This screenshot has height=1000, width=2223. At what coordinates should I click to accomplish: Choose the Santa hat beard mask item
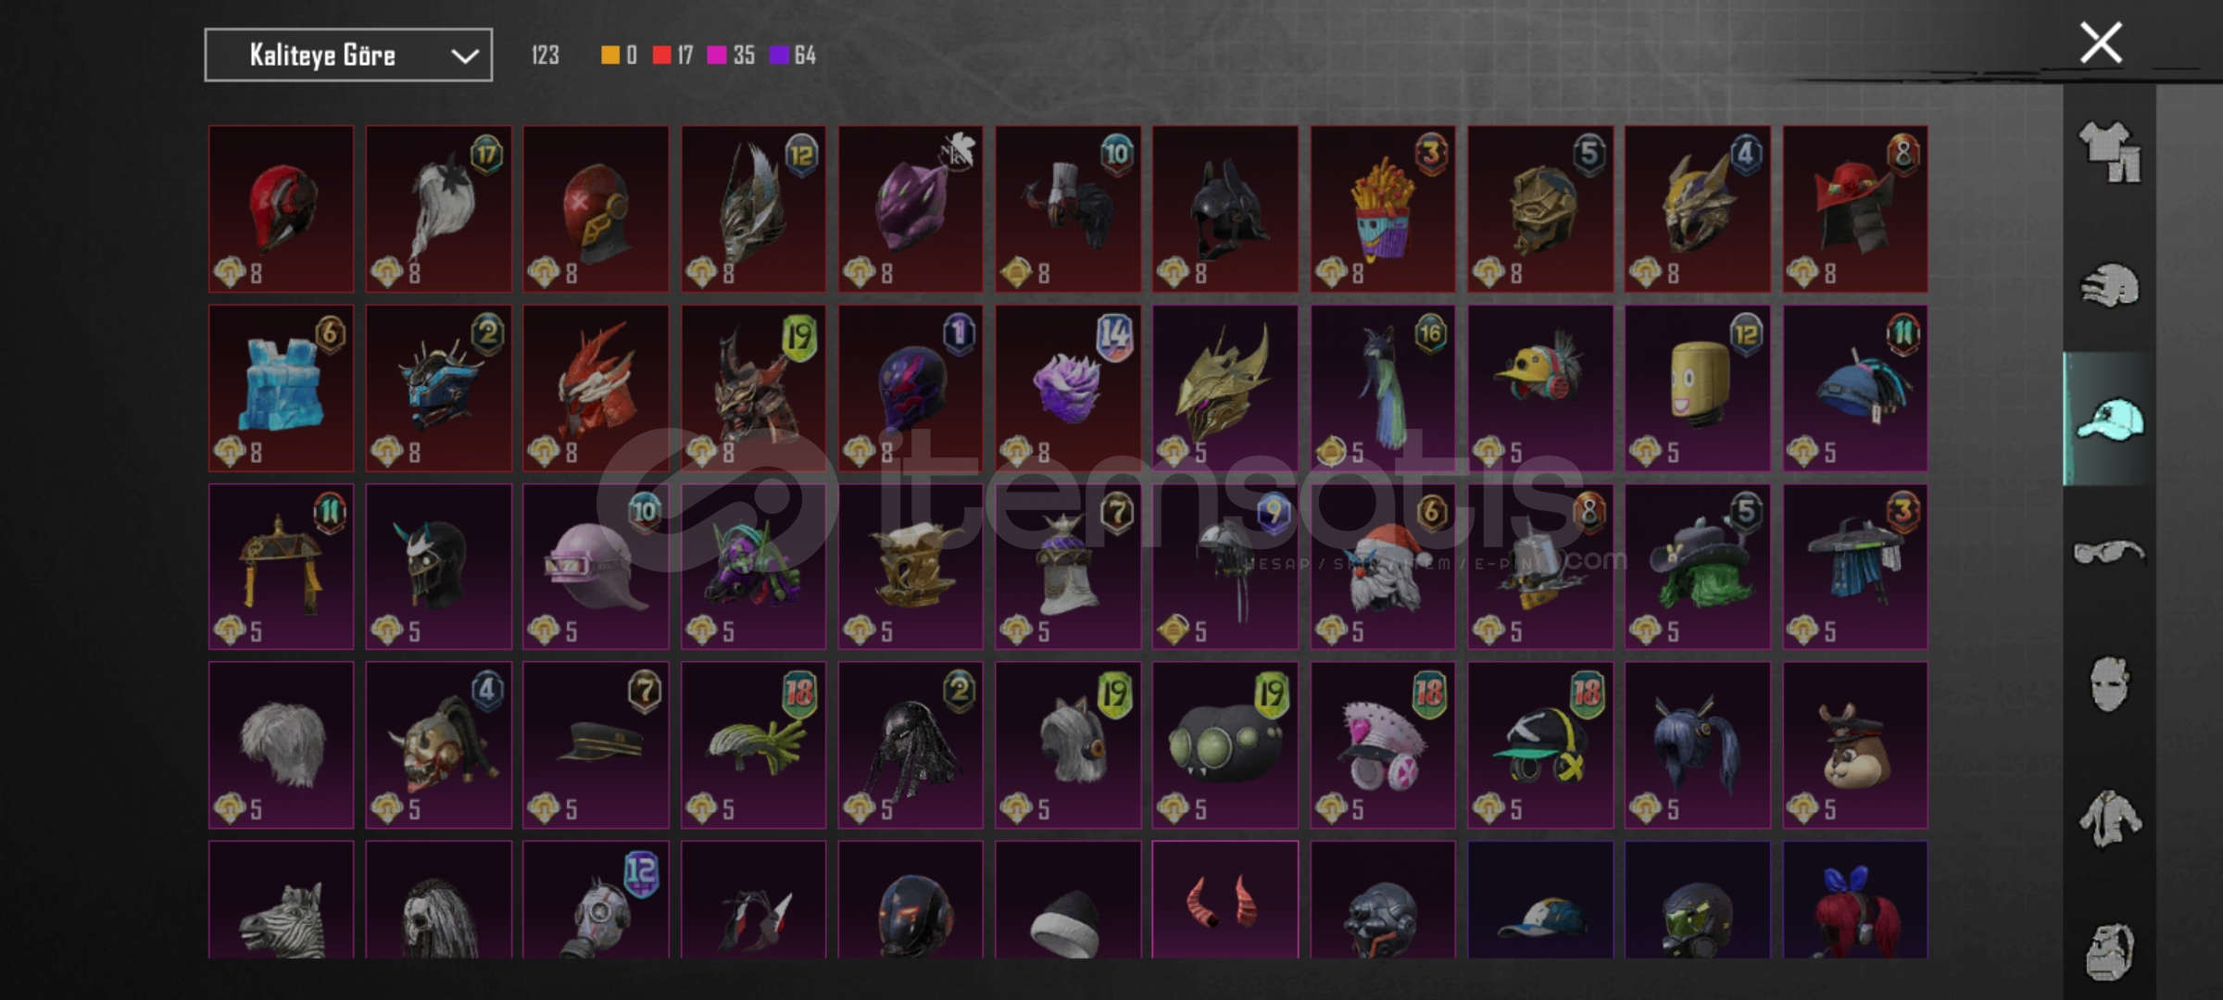(1383, 567)
